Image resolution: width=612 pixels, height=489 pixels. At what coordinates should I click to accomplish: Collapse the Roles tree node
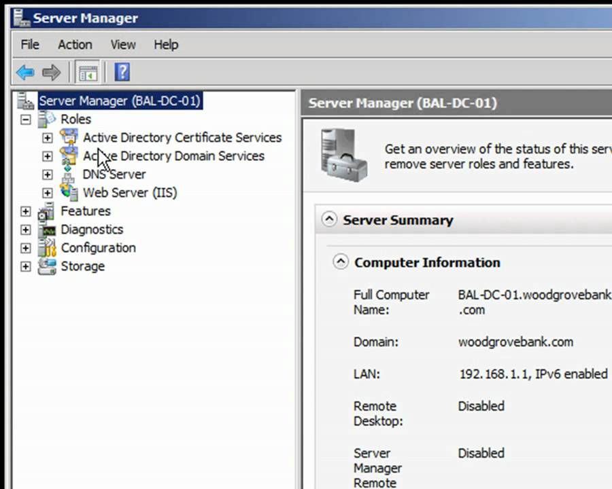[x=25, y=120]
